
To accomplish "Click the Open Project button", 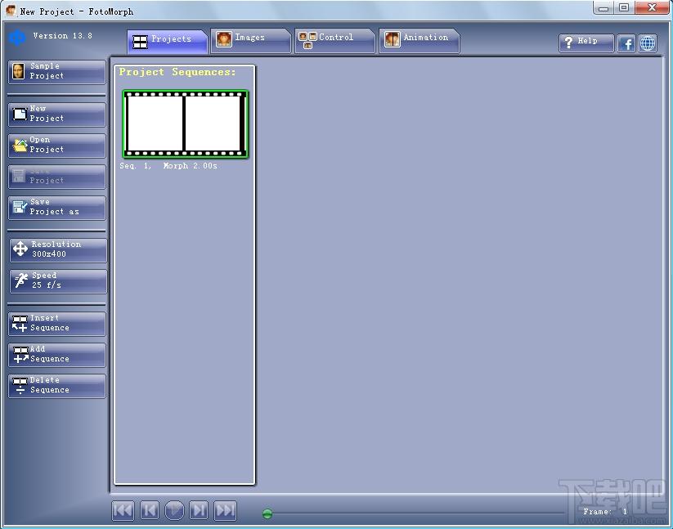I will [x=56, y=146].
